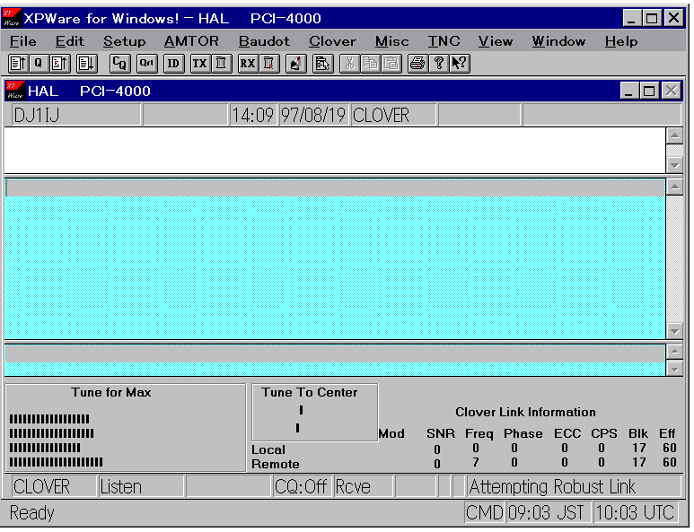Screen dimensions: 694x532
Task: Click the CQ:Off status field
Action: [302, 486]
